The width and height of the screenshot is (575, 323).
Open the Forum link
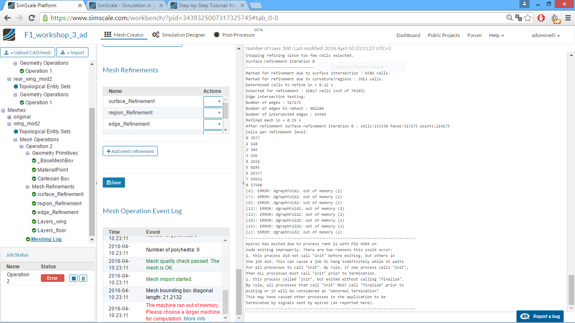[x=474, y=35]
